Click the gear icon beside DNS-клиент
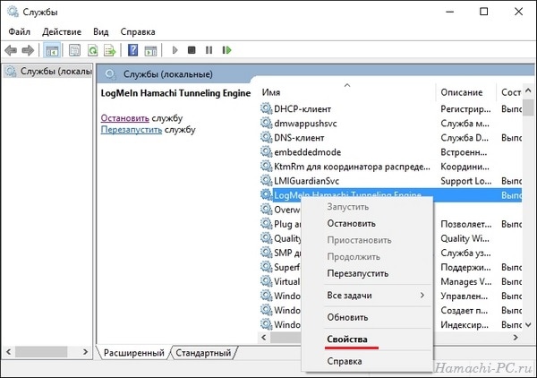The height and width of the screenshot is (378, 537). coord(266,137)
